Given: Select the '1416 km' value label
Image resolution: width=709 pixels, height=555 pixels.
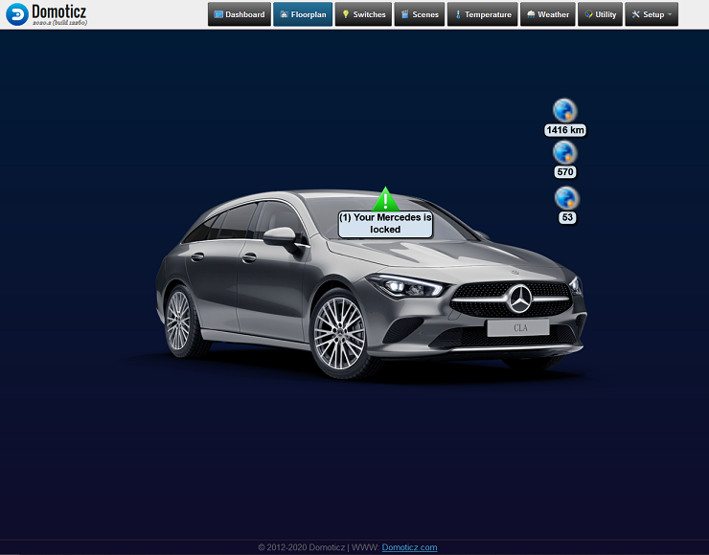Looking at the screenshot, I should pyautogui.click(x=565, y=130).
